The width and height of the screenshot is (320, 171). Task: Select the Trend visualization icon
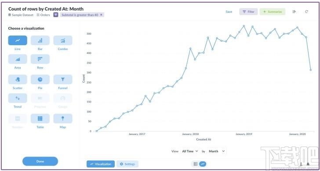18,98
